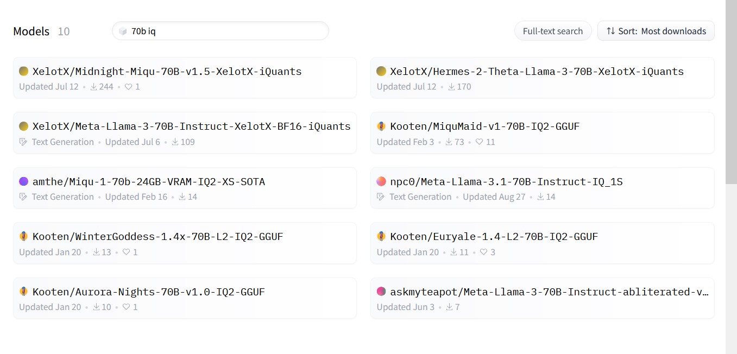Screen dimensions: 737x354
Task: Click 'Updated Feb 3' on MiquMaid card
Action: coord(405,142)
